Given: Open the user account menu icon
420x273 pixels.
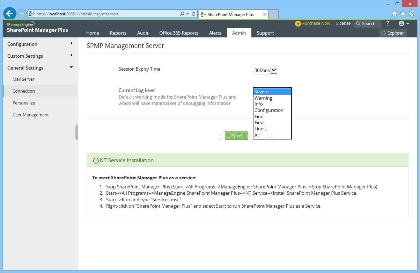Looking at the screenshot, I should [404, 23].
